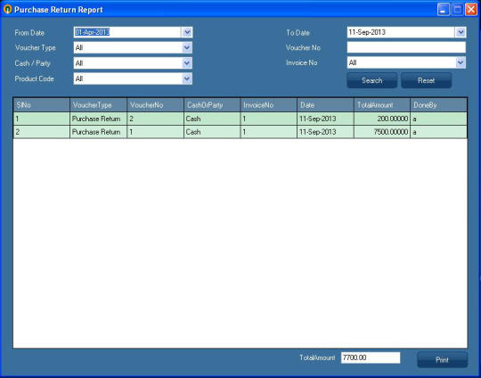The height and width of the screenshot is (378, 481).
Task: Click the Search button
Action: tap(371, 80)
